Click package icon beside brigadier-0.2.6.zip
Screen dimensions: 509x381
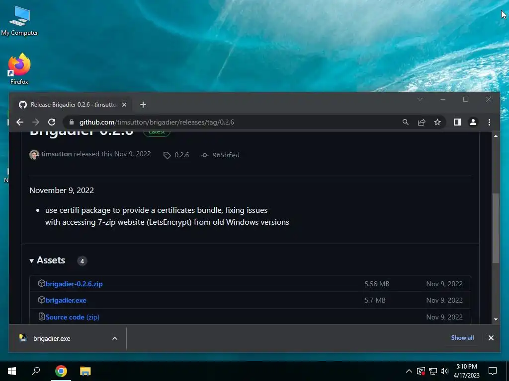point(42,283)
